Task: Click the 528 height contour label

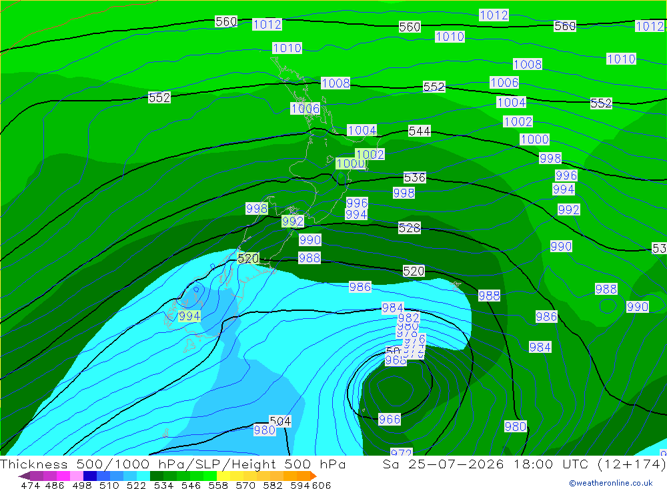Action: [x=410, y=228]
